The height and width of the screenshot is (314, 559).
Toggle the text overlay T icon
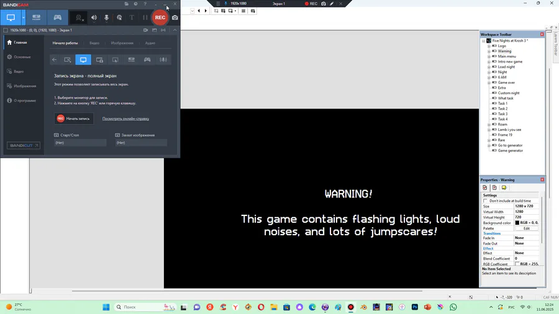132,17
